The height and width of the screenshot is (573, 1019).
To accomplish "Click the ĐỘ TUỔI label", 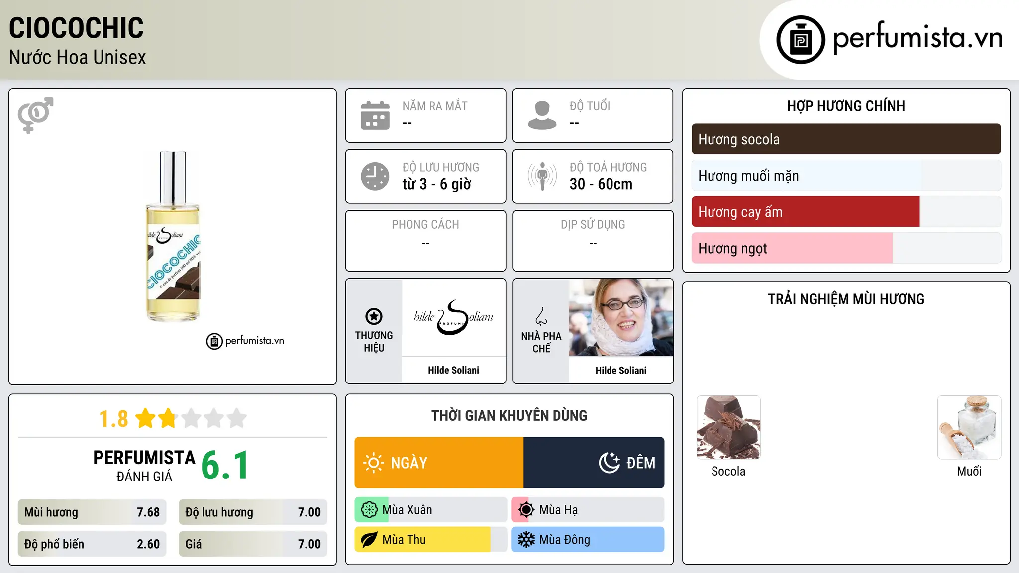I will click(590, 106).
